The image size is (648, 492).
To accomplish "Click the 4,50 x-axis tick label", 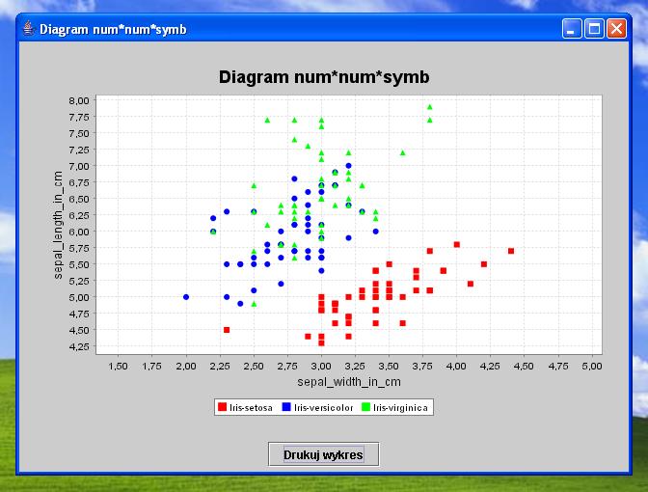I will pos(525,366).
